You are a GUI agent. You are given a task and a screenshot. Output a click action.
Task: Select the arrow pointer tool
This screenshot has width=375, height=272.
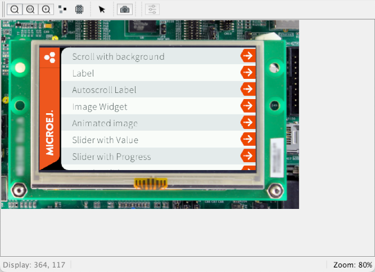pyautogui.click(x=102, y=9)
